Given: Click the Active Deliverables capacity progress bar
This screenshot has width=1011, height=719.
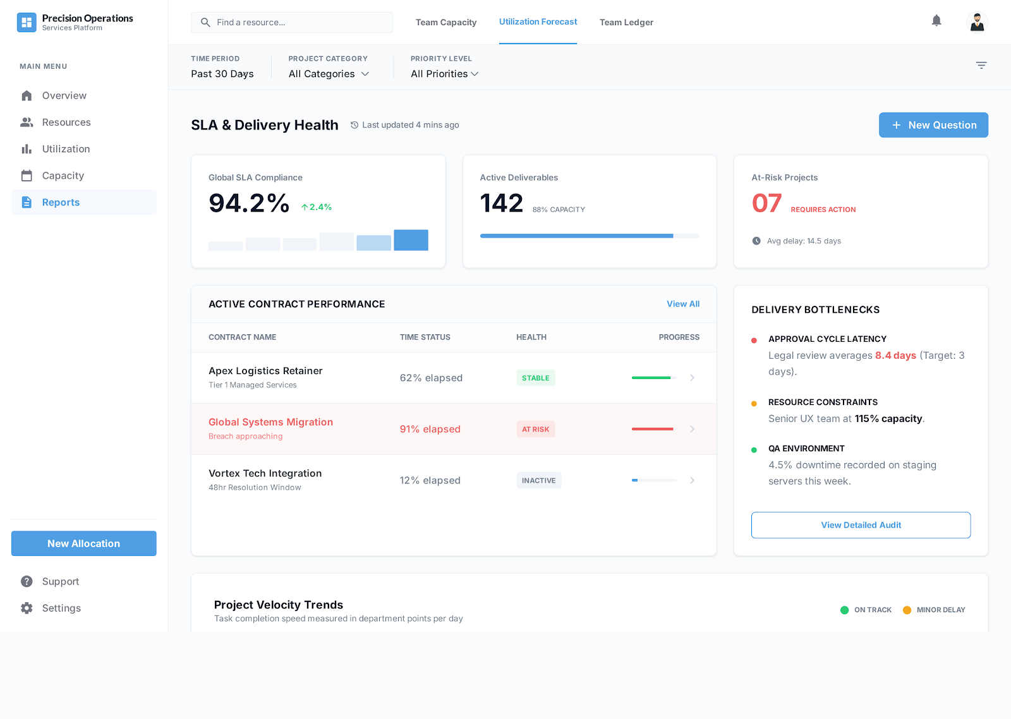Looking at the screenshot, I should [589, 236].
